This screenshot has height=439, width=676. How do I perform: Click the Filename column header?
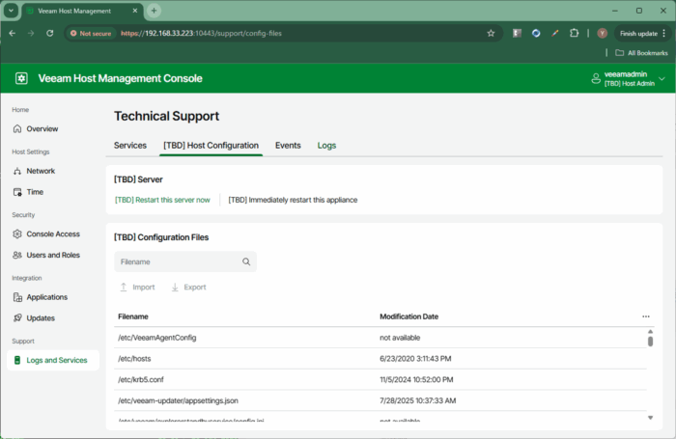(133, 316)
